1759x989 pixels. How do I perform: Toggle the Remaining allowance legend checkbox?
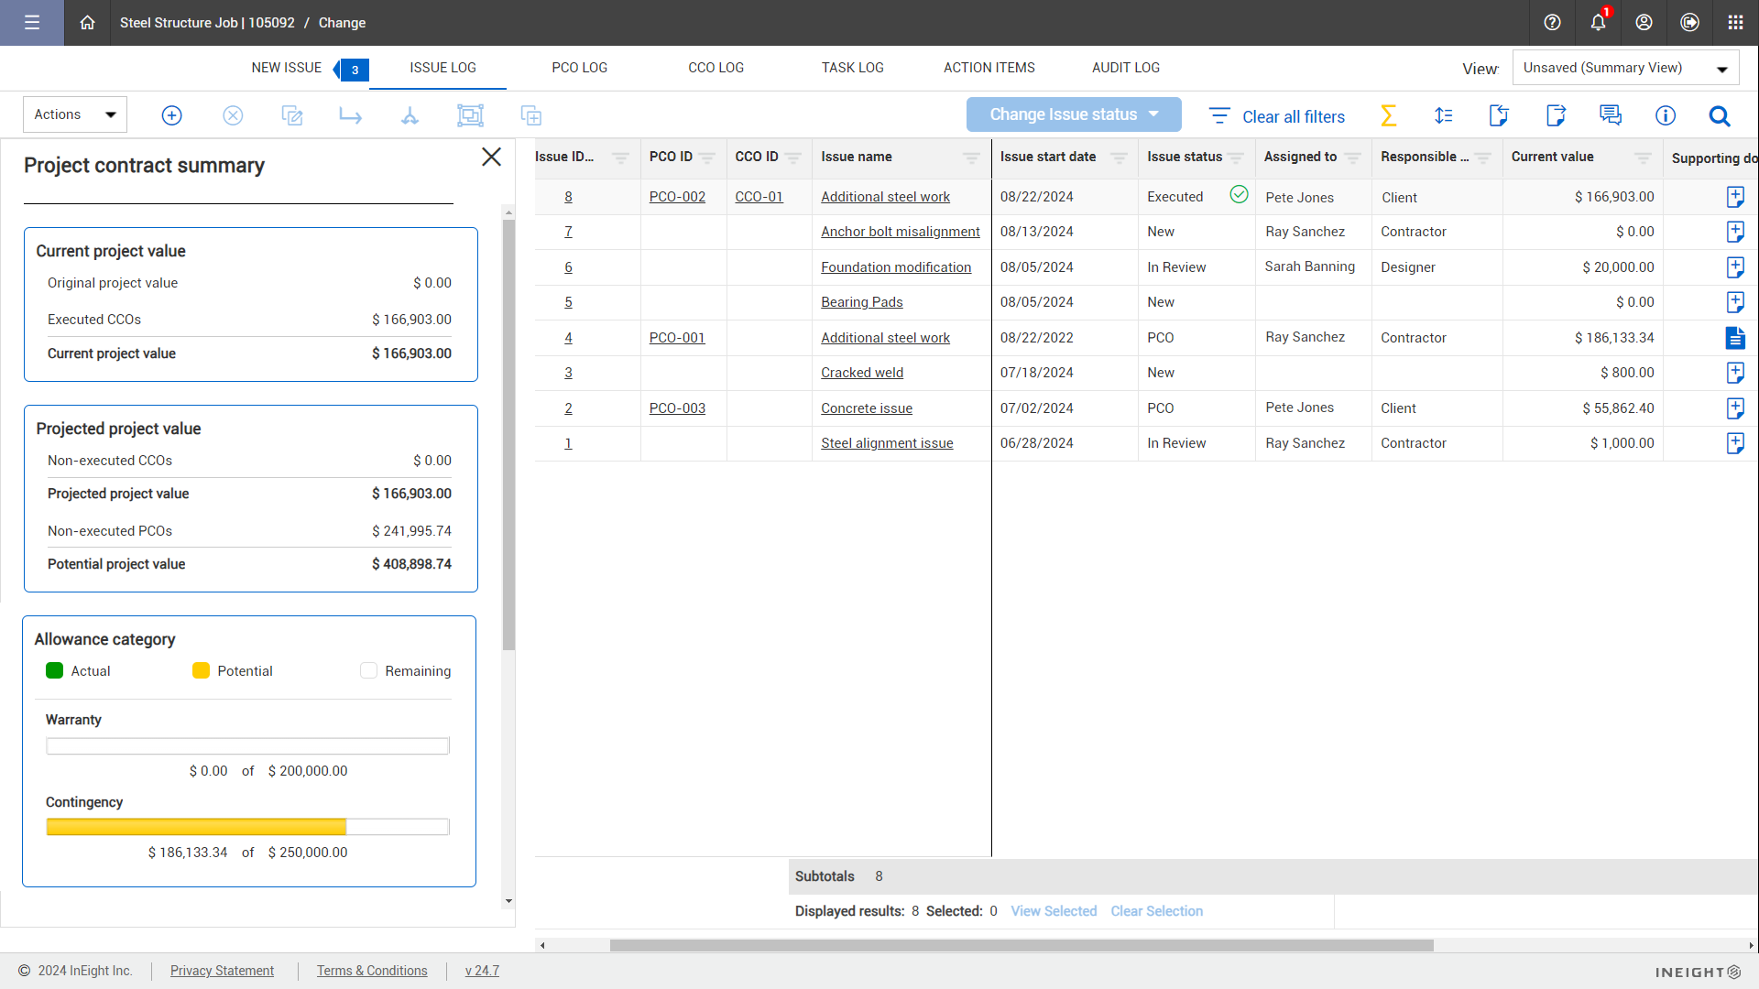pyautogui.click(x=368, y=670)
